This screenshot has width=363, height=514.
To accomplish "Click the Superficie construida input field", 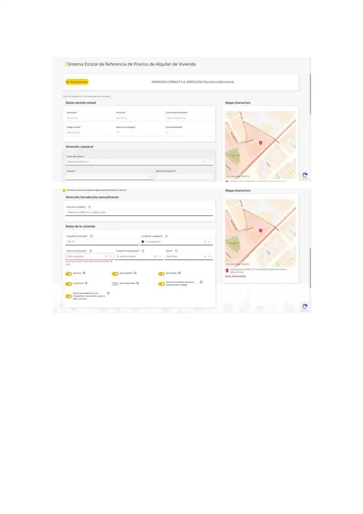I will (x=101, y=242).
